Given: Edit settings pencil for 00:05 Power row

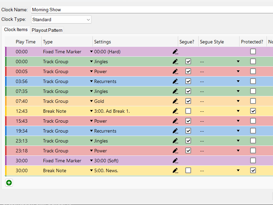Looking at the screenshot, I should (x=175, y=71).
